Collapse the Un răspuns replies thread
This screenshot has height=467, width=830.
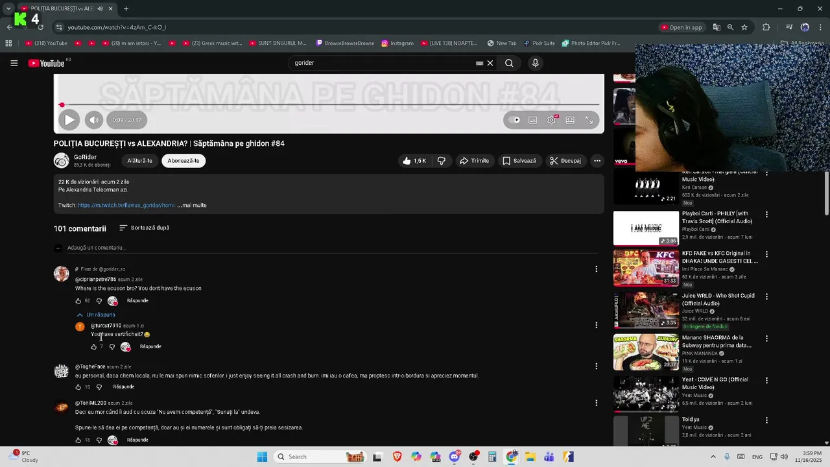coord(96,315)
